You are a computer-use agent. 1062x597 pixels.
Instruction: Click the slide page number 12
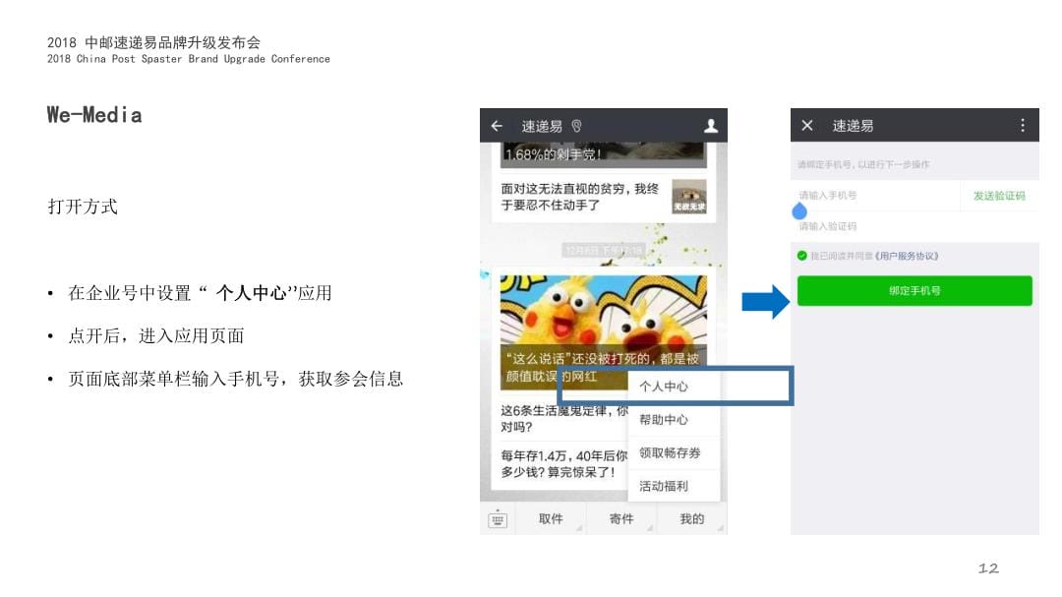988,568
